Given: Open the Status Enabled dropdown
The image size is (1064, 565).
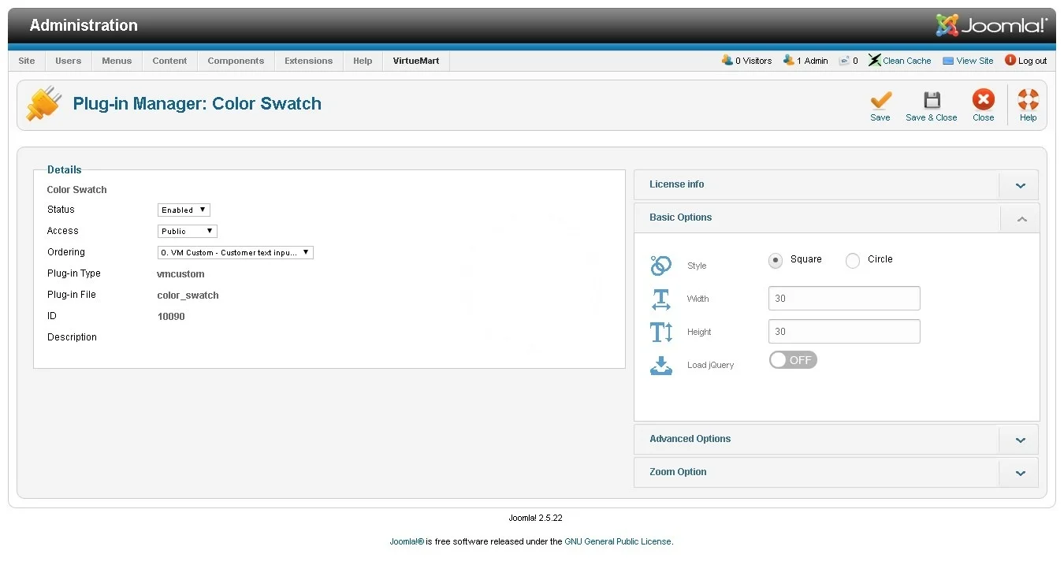Looking at the screenshot, I should tap(184, 210).
